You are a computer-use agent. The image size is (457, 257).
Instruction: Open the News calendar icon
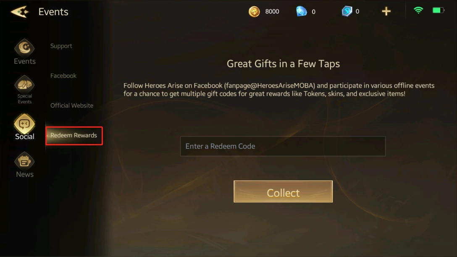pyautogui.click(x=24, y=161)
